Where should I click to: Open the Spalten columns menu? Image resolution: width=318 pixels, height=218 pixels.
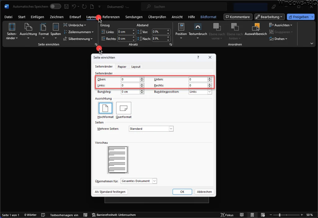pos(56,31)
